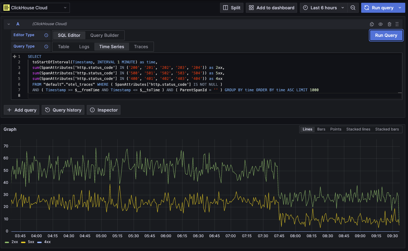Switch graph to Stacked bars mode
Viewport: 408px width, 251px height.
387,129
